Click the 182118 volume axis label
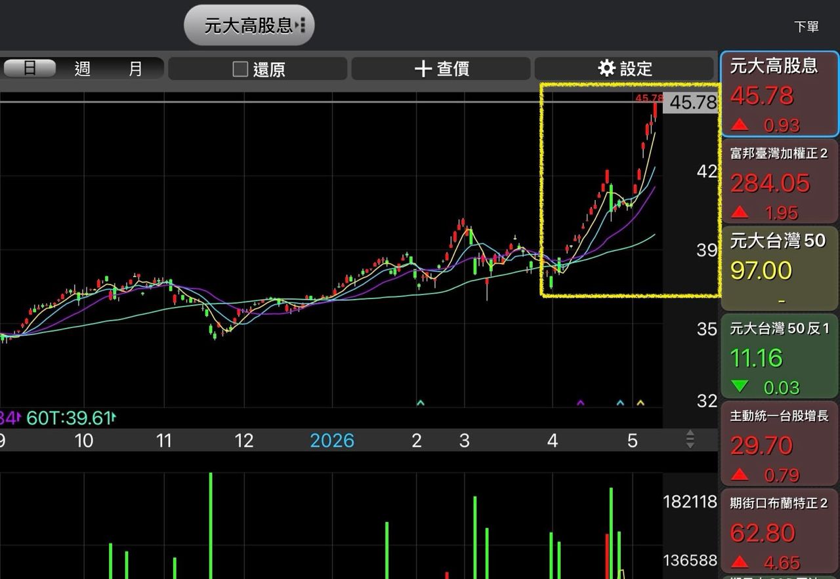 [x=690, y=502]
